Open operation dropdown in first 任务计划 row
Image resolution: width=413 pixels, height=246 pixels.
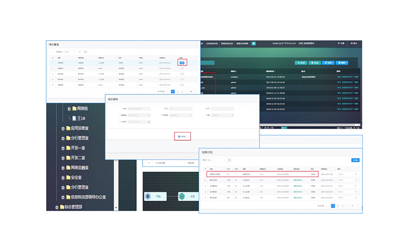348,174
